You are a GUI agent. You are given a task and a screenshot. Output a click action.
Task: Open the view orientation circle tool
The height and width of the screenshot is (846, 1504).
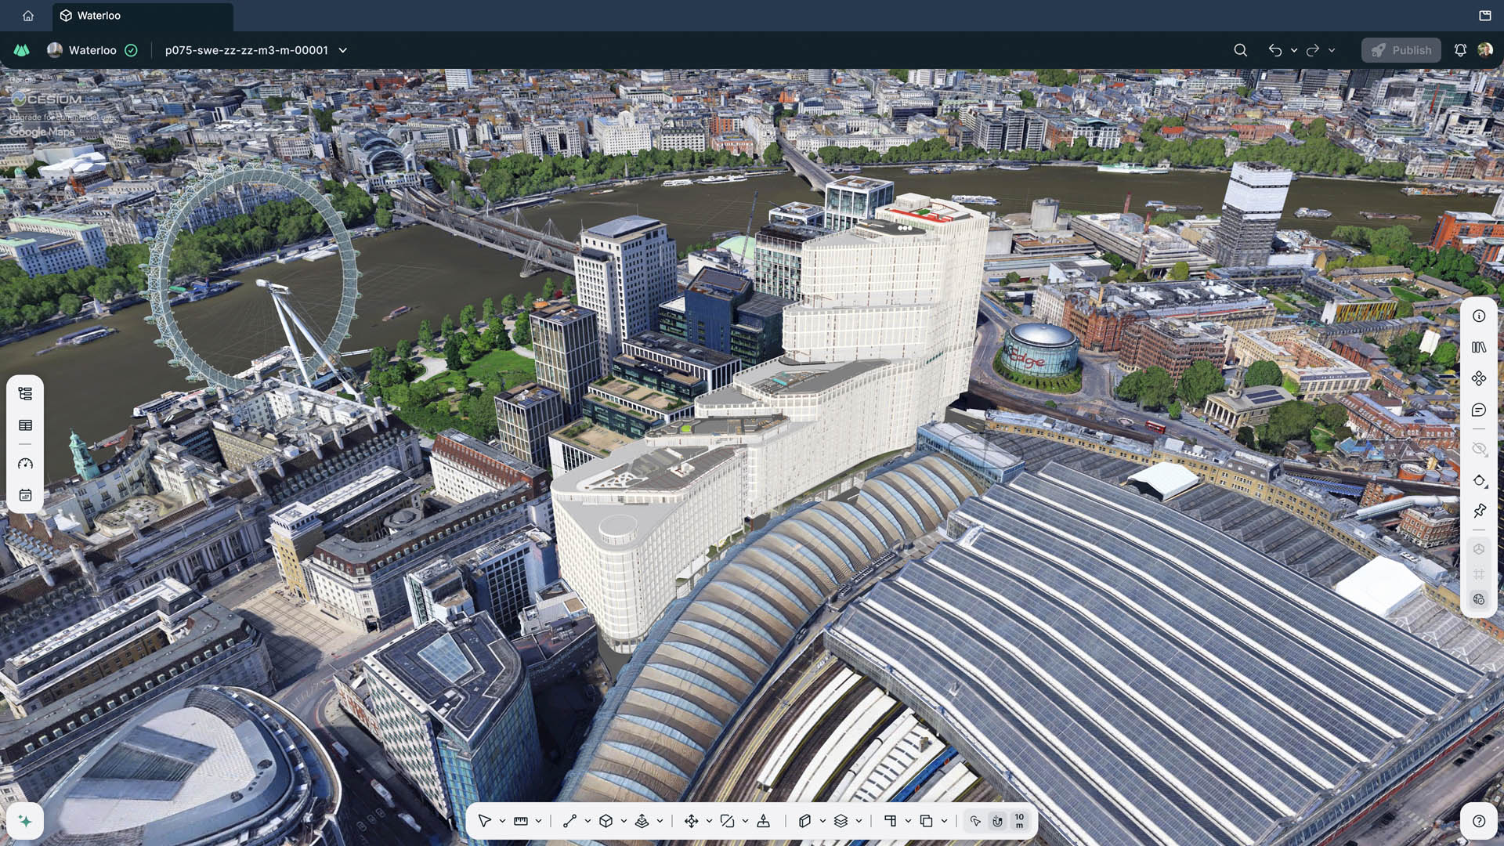point(1479,480)
